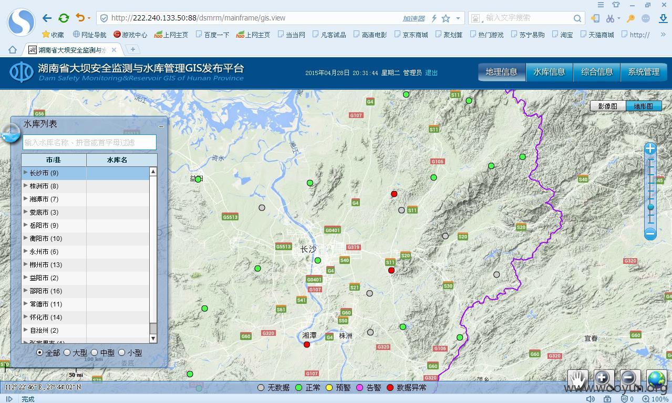
Task: Click the mobile sync phone icon
Action: pos(595,18)
